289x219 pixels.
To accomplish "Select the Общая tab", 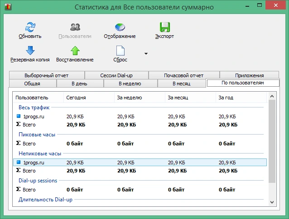I will pos(33,84).
